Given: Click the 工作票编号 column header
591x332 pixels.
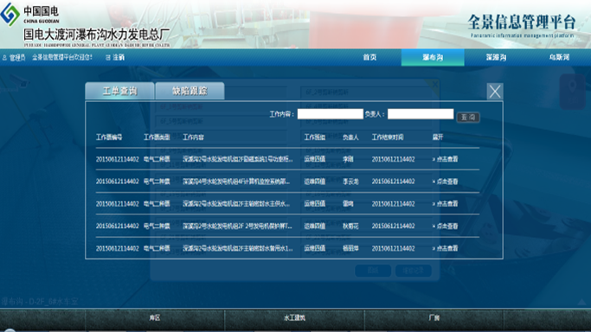Looking at the screenshot, I should coord(109,137).
